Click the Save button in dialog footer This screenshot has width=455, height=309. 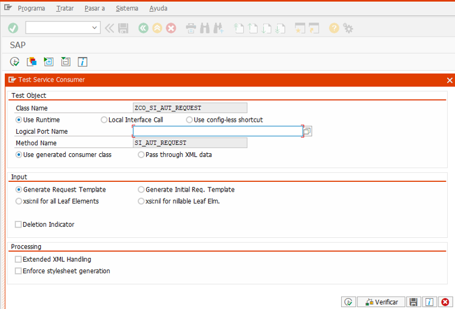[x=414, y=302]
